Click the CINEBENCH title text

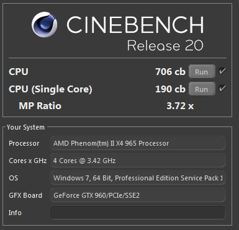pyautogui.click(x=135, y=25)
